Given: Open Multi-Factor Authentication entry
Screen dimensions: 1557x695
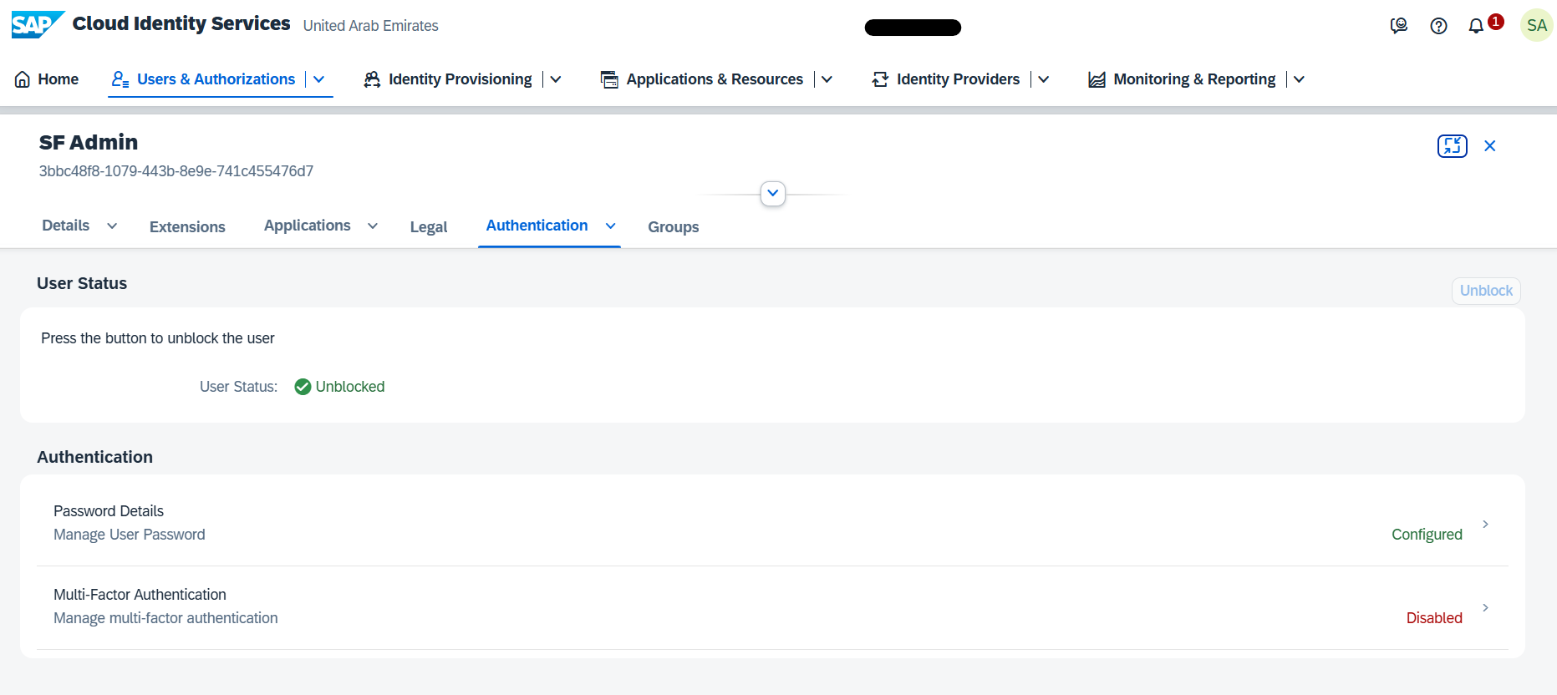Looking at the screenshot, I should point(772,606).
